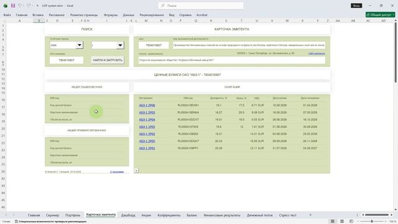Click the Вход sign-in button
Viewport: 398px width, 224px height.
click(x=356, y=6)
